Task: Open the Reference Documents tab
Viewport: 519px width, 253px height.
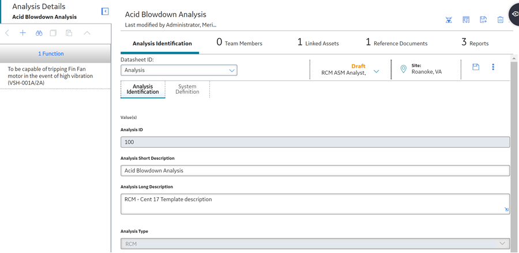Action: [397, 43]
